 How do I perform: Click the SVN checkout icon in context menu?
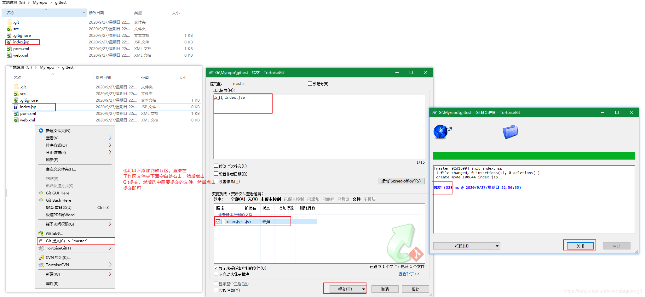pyautogui.click(x=41, y=257)
